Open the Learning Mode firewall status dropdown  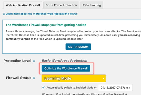[x=74, y=78]
